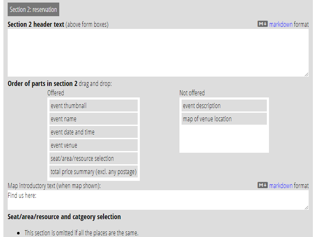This screenshot has width=315, height=237.
Task: Click markdown icon beside Map introductory text
Action: 263,185
